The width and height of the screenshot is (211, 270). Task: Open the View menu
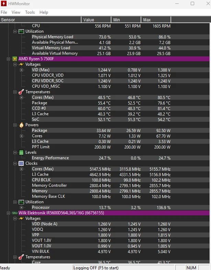[16, 12]
